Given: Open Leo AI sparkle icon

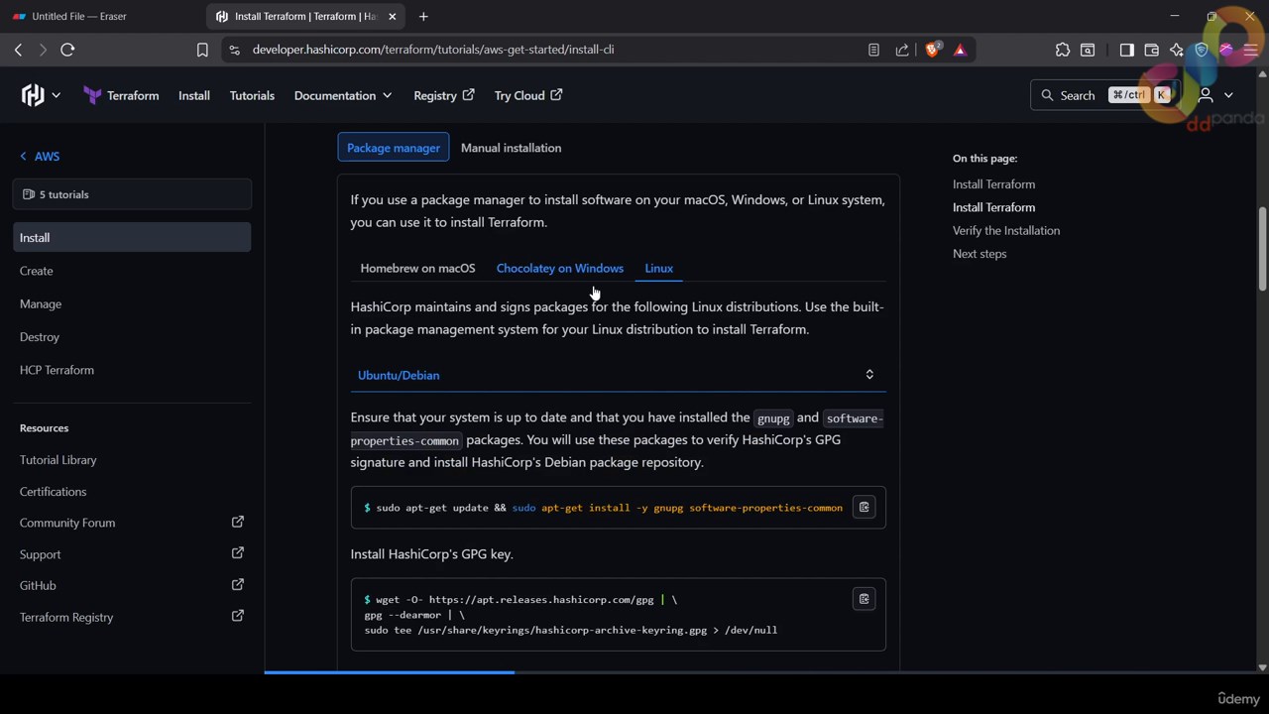Looking at the screenshot, I should (x=1176, y=50).
